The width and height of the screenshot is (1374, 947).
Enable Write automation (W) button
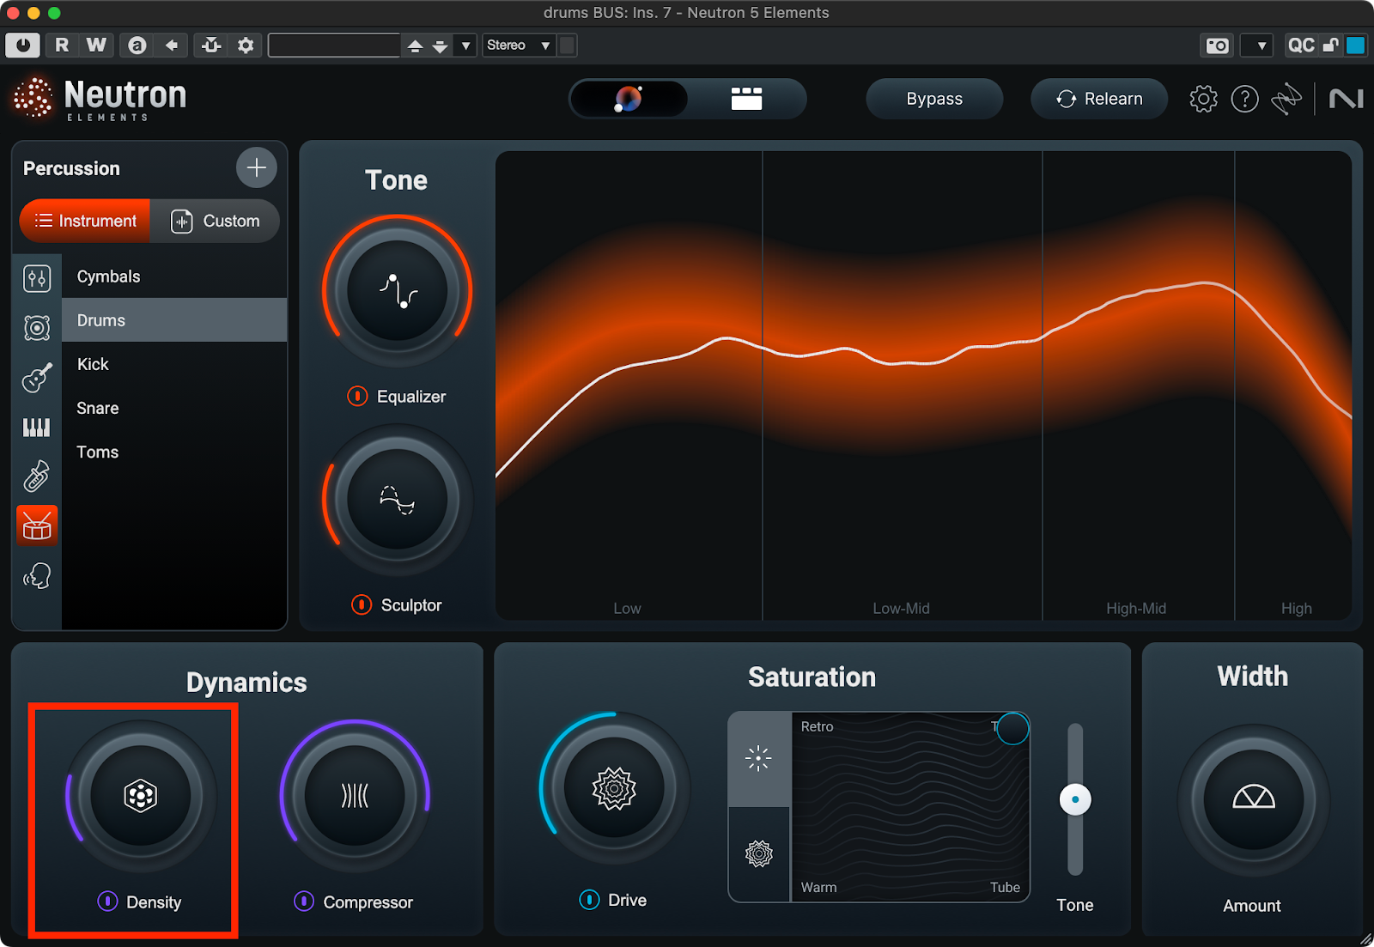tap(96, 46)
